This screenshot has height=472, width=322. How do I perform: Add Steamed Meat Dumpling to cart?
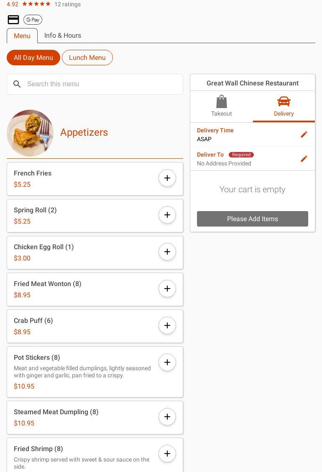pos(167,417)
